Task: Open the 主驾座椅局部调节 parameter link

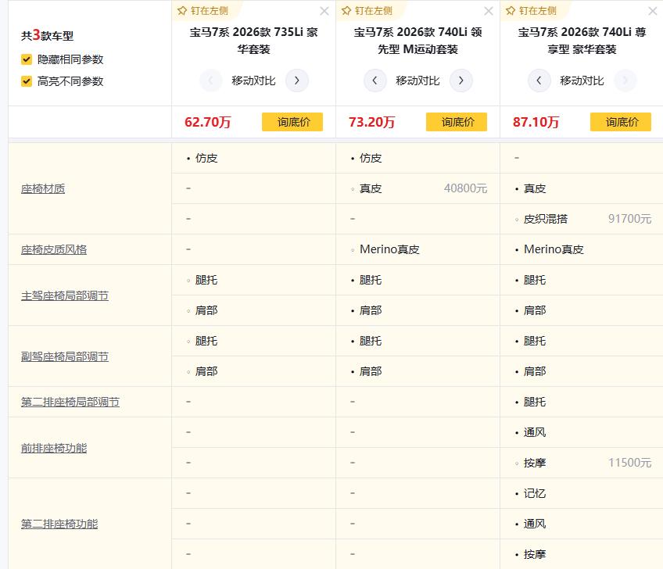Action: [x=65, y=295]
